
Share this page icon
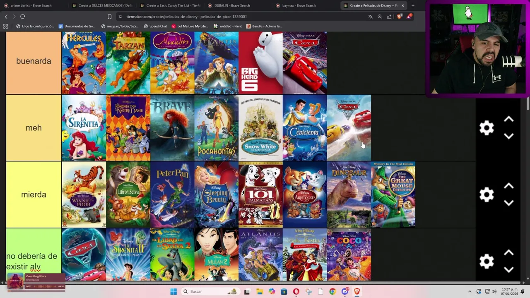click(389, 17)
